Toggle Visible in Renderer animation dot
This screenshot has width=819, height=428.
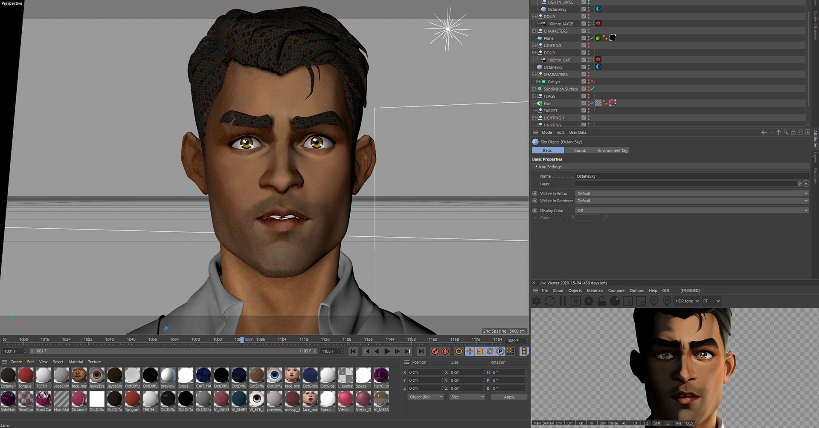tap(535, 201)
